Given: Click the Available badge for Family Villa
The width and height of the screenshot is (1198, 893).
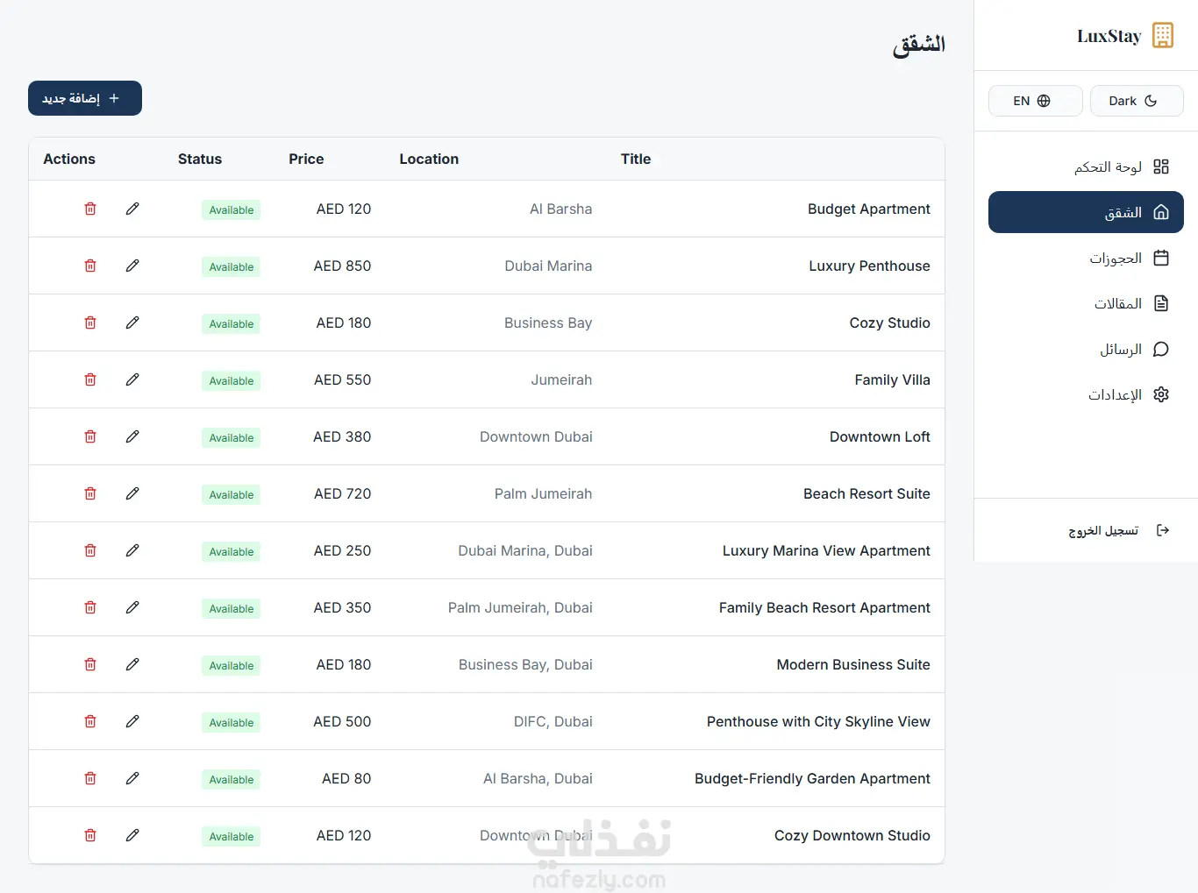Looking at the screenshot, I should point(232,380).
